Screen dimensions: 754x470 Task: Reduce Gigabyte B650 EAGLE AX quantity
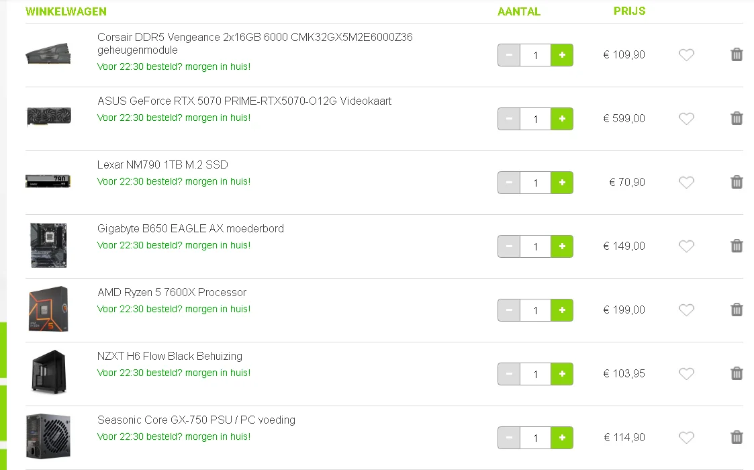[509, 246]
